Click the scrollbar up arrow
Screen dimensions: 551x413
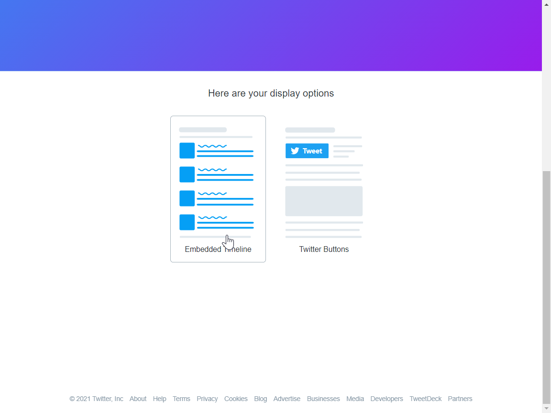click(546, 4)
